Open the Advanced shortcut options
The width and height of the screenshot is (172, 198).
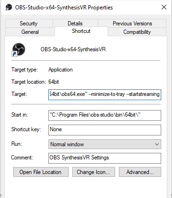click(140, 172)
